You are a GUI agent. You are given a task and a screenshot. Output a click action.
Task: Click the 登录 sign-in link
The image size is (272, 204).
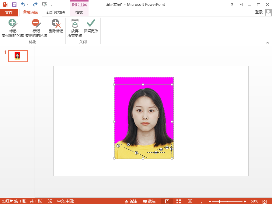click(259, 12)
